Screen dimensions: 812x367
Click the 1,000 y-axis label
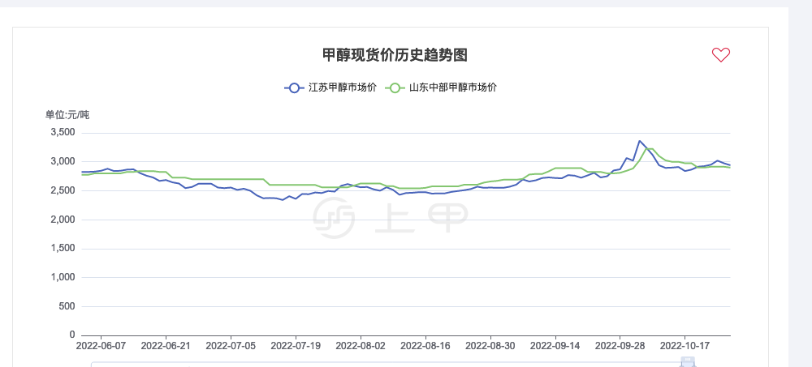click(x=63, y=278)
